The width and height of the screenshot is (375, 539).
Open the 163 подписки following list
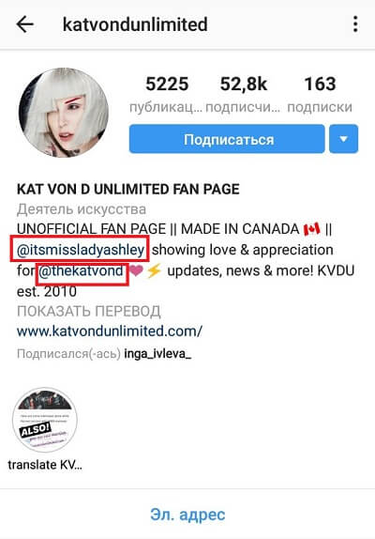320,94
